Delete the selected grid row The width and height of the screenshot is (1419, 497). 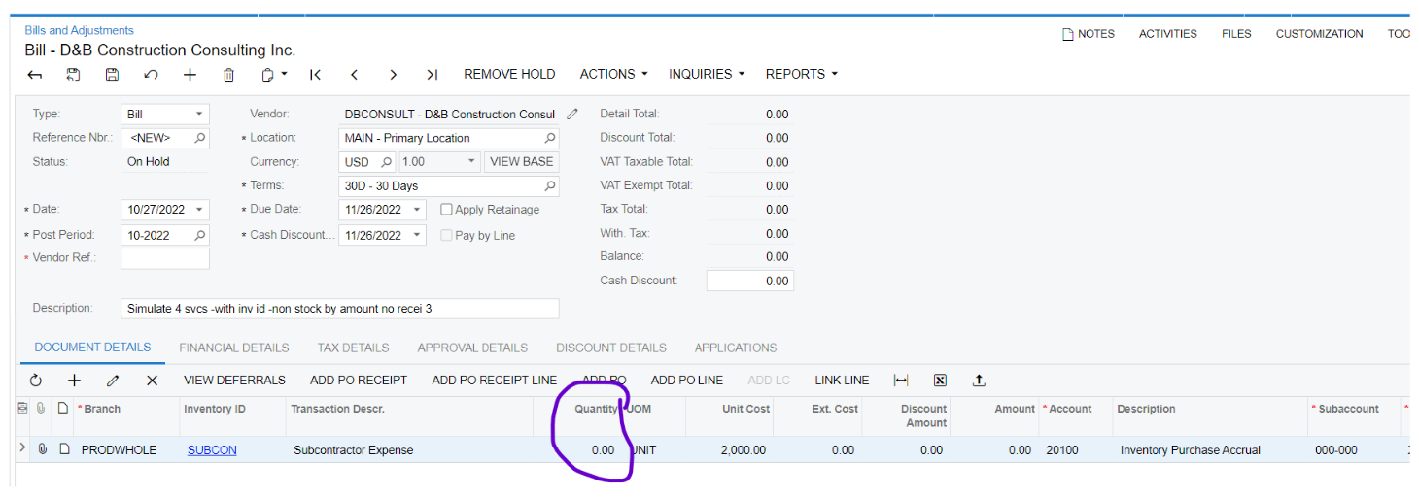(152, 381)
